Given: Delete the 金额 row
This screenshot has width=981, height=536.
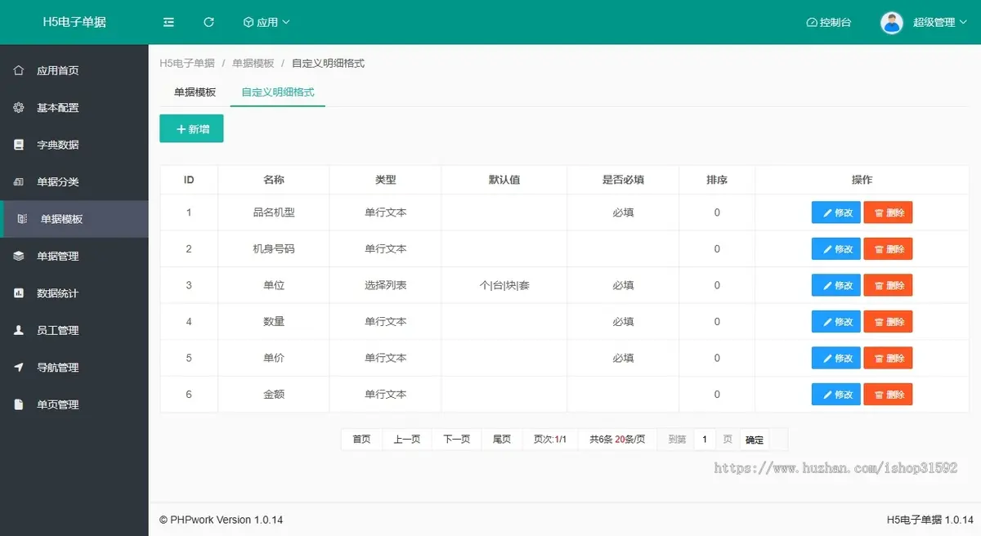Looking at the screenshot, I should pos(888,394).
